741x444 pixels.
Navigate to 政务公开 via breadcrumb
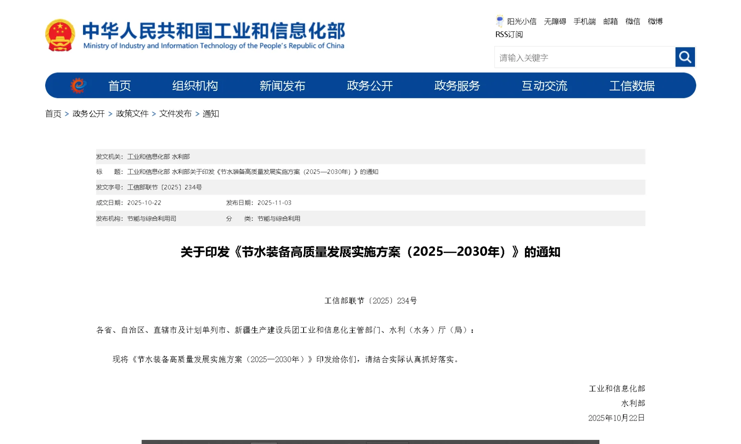pos(88,114)
